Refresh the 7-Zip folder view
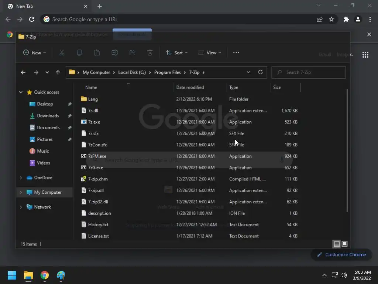The height and width of the screenshot is (284, 378). click(260, 72)
